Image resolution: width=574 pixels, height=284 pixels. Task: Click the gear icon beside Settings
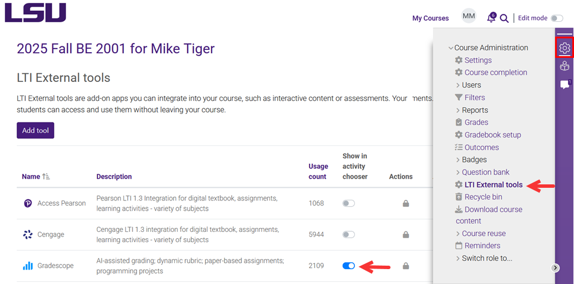pos(459,60)
